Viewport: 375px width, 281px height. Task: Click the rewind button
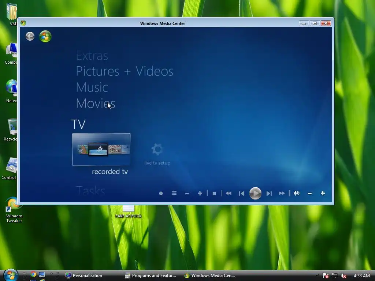[x=229, y=193]
